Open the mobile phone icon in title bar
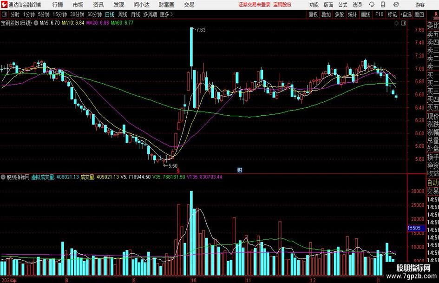 click(383, 5)
